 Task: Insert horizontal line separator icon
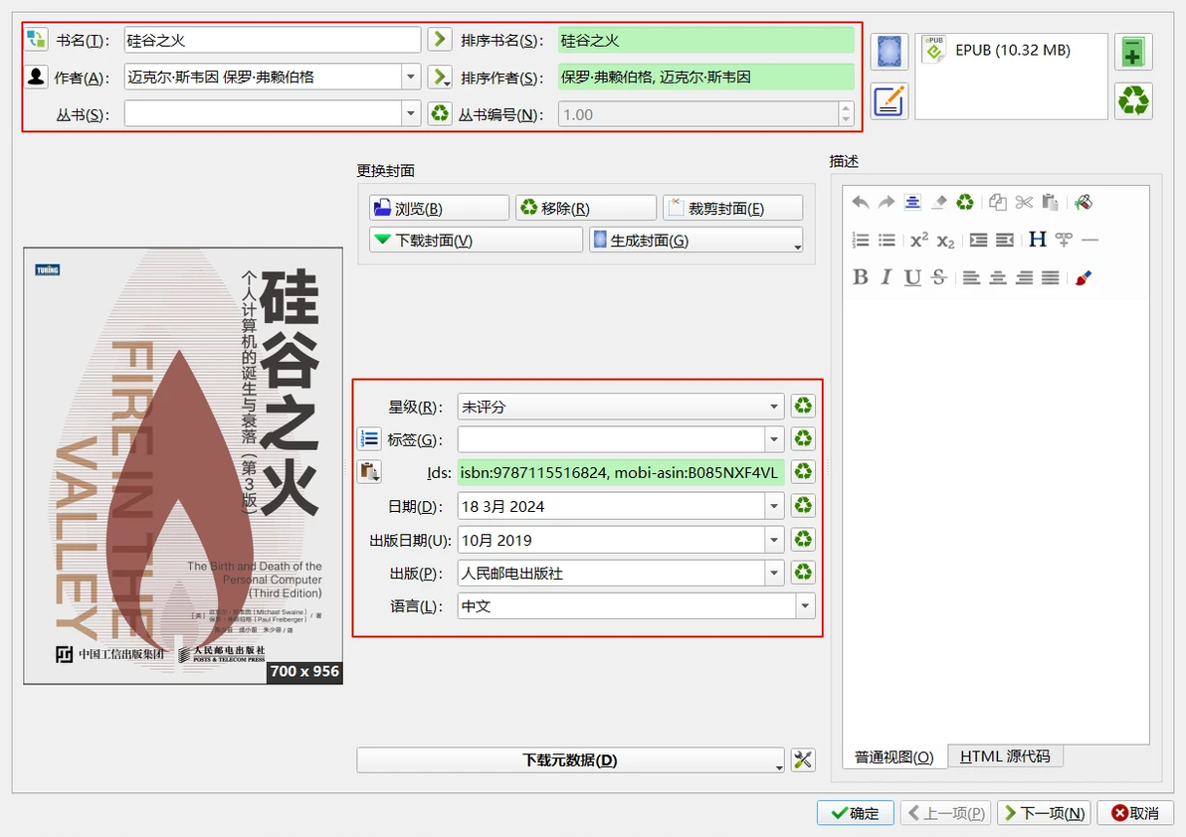click(x=1089, y=241)
